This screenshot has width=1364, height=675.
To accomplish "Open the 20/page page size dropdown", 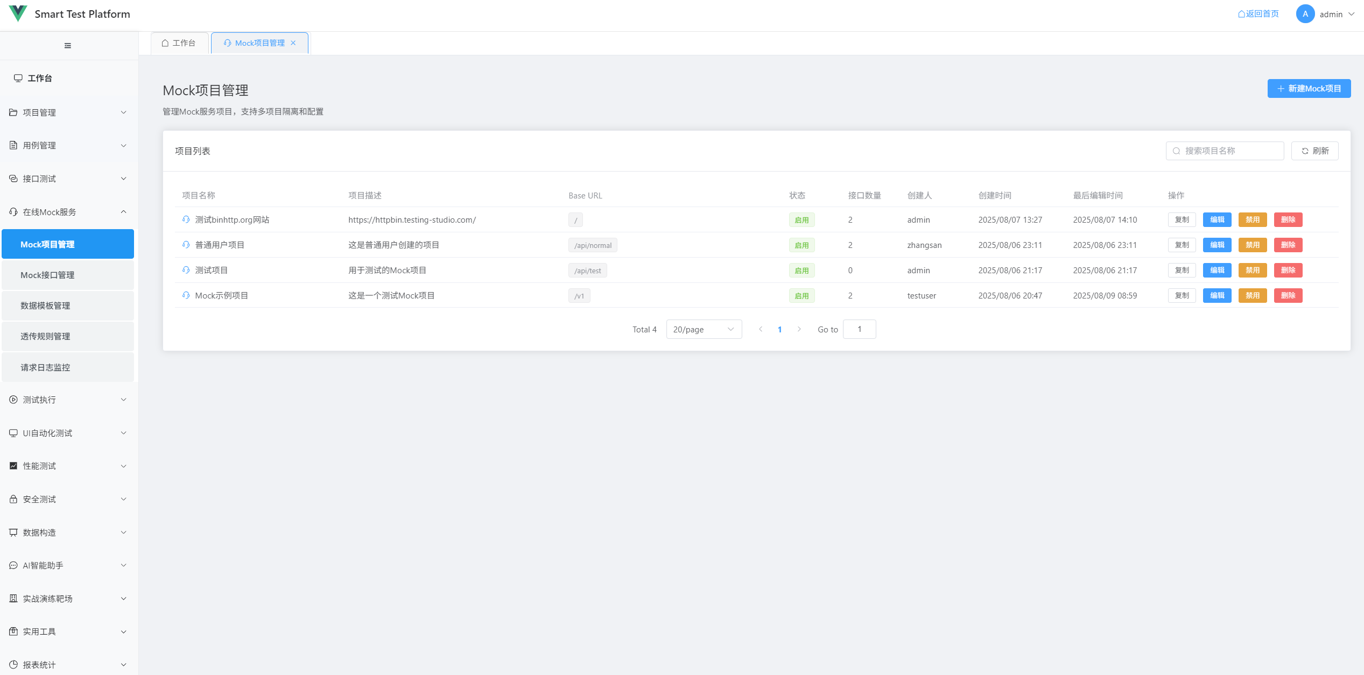I will click(x=704, y=329).
